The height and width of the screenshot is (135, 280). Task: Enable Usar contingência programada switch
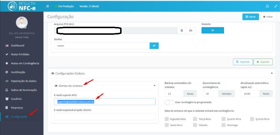pos(169,103)
